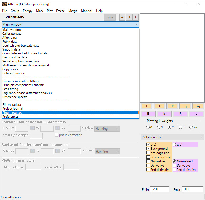Uncheck the Background checkbox

[148, 149]
